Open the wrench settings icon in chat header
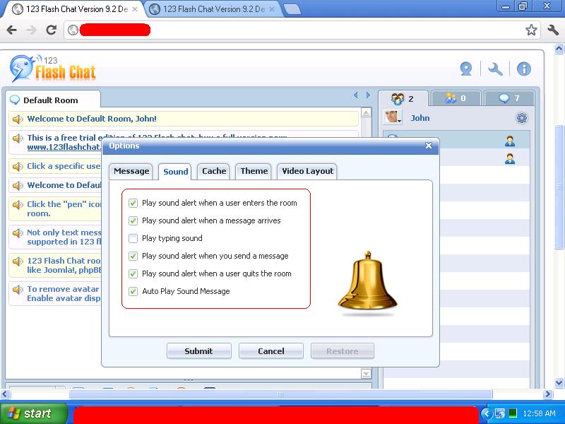Image resolution: width=565 pixels, height=424 pixels. 495,69
